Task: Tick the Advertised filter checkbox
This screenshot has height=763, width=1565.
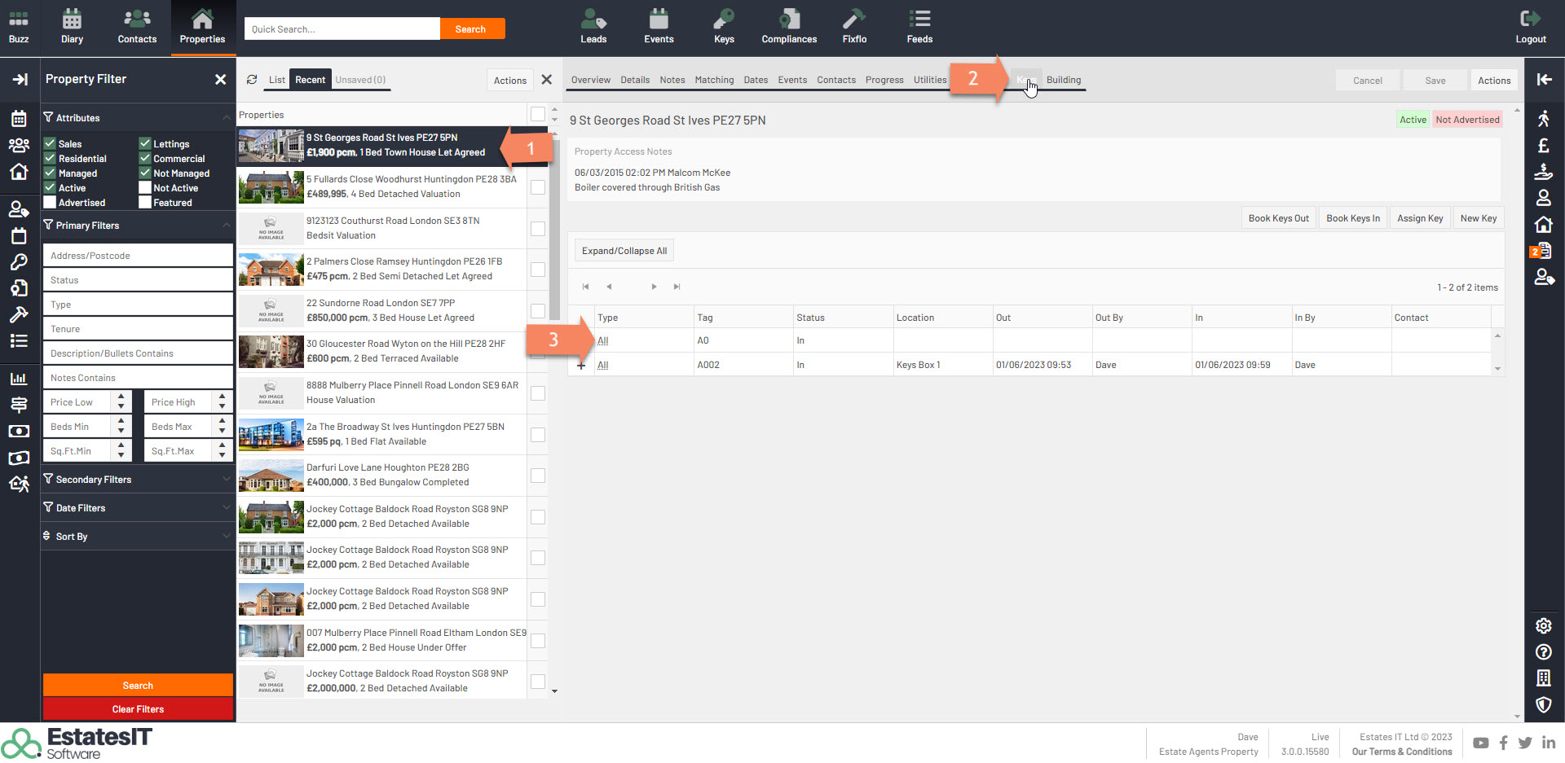Action: (x=50, y=203)
